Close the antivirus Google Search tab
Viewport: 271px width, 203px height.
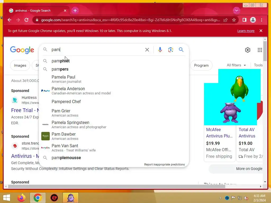65,11
